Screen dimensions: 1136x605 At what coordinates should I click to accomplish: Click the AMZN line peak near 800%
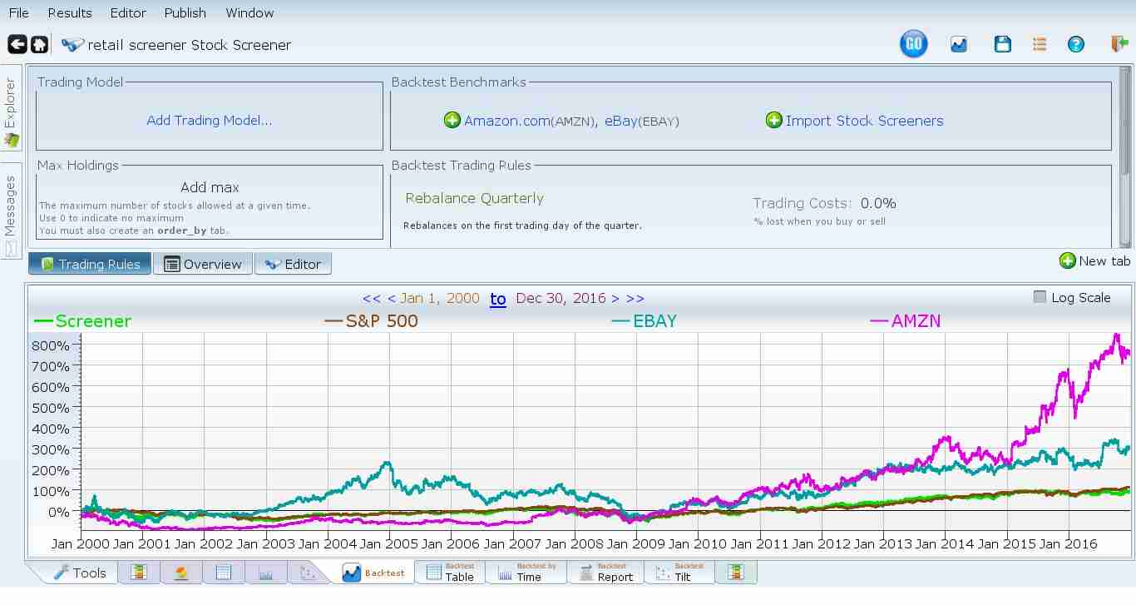1115,335
